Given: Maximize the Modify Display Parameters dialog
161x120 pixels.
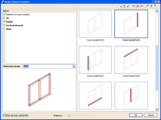Looking at the screenshot, I should tap(156, 2).
